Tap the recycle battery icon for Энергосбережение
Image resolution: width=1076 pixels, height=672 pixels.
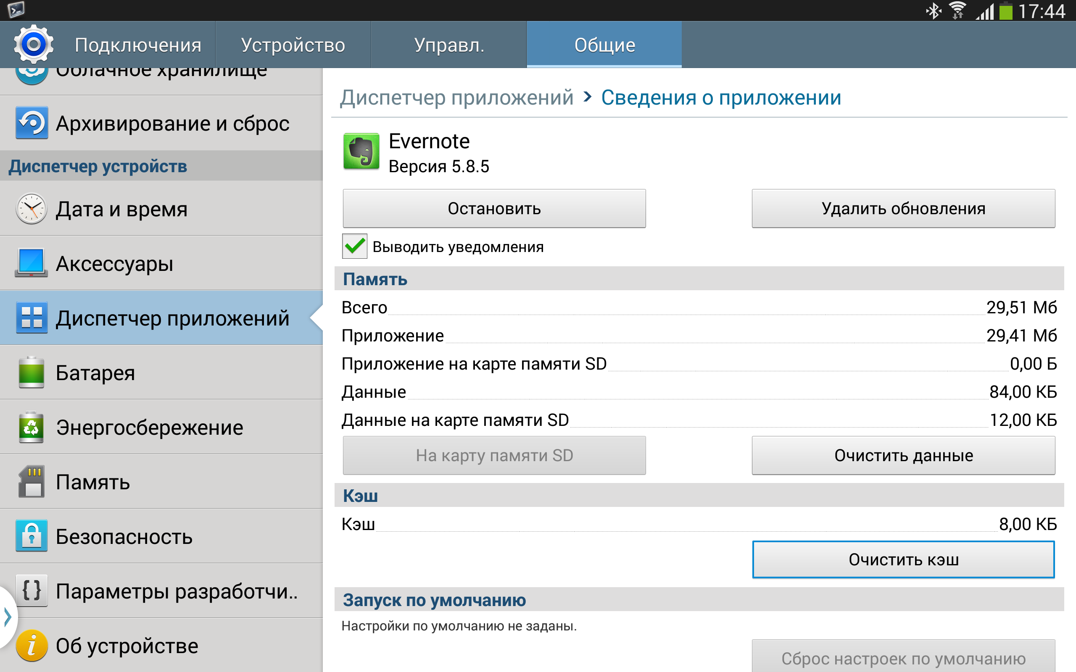click(x=31, y=427)
